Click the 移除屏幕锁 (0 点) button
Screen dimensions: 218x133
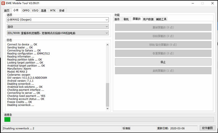(x=163, y=36)
